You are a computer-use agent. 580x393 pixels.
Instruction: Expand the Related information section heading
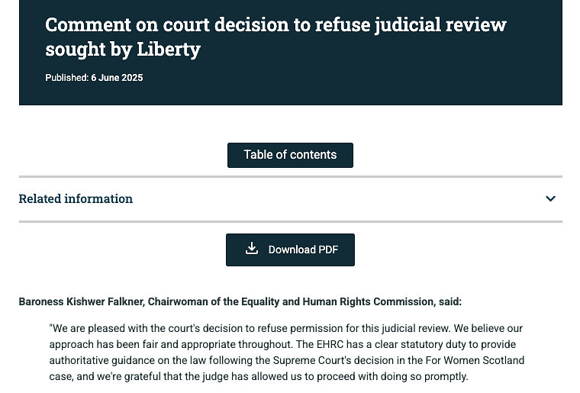click(76, 199)
